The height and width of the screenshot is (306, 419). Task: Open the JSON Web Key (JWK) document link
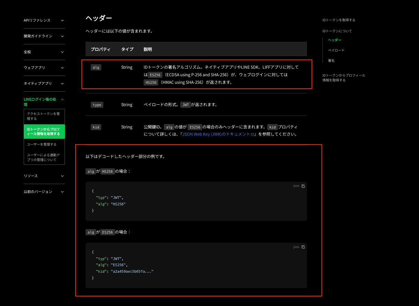tap(218, 134)
